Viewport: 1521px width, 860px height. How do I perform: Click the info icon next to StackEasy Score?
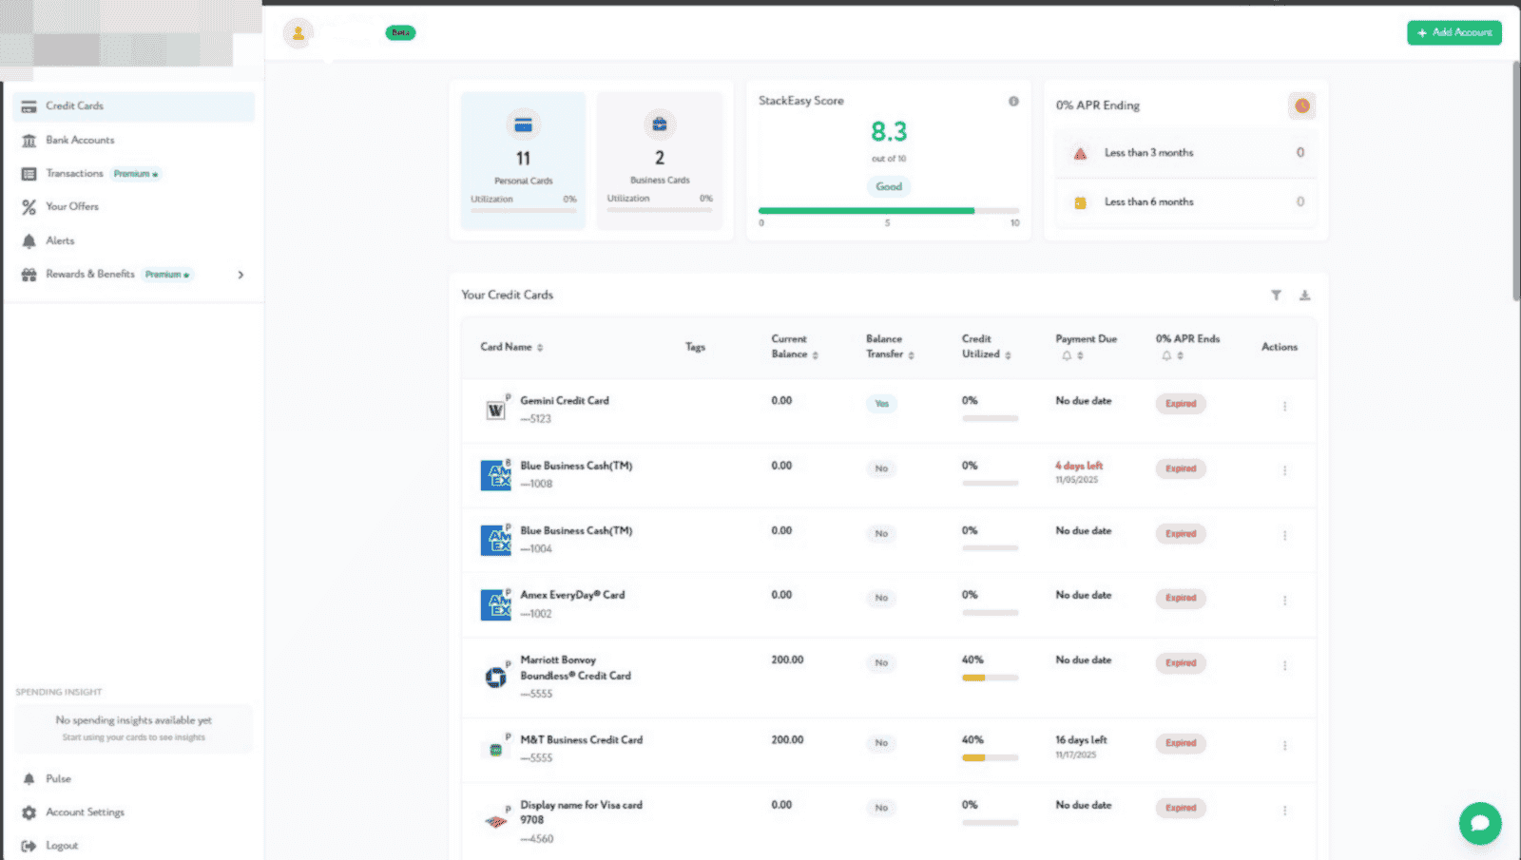coord(1013,100)
